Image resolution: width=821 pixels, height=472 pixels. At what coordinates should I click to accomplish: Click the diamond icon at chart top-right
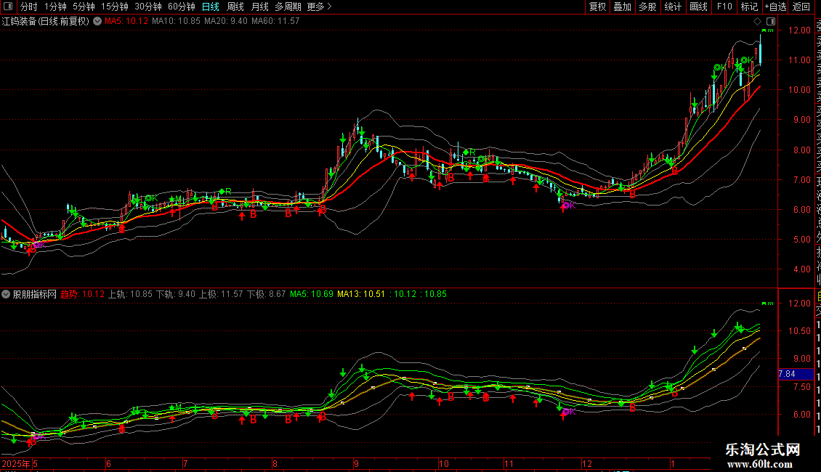click(757, 21)
